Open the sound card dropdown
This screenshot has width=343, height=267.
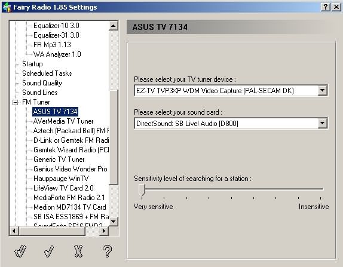pos(323,123)
